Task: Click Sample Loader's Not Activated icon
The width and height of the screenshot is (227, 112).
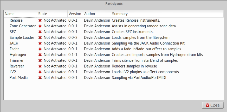Action: point(40,38)
